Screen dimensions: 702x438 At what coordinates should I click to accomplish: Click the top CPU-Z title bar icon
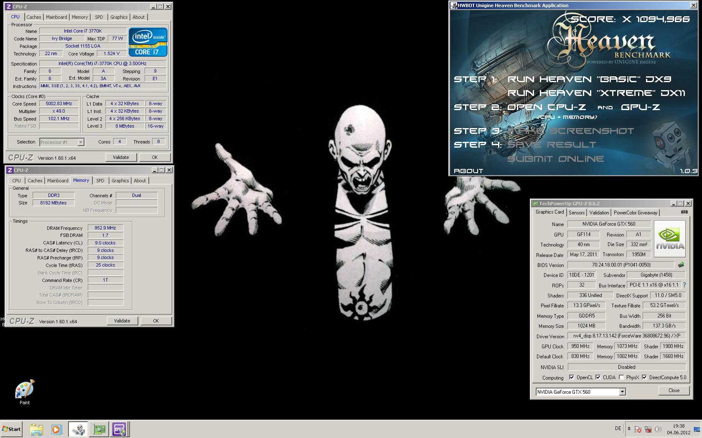point(10,7)
